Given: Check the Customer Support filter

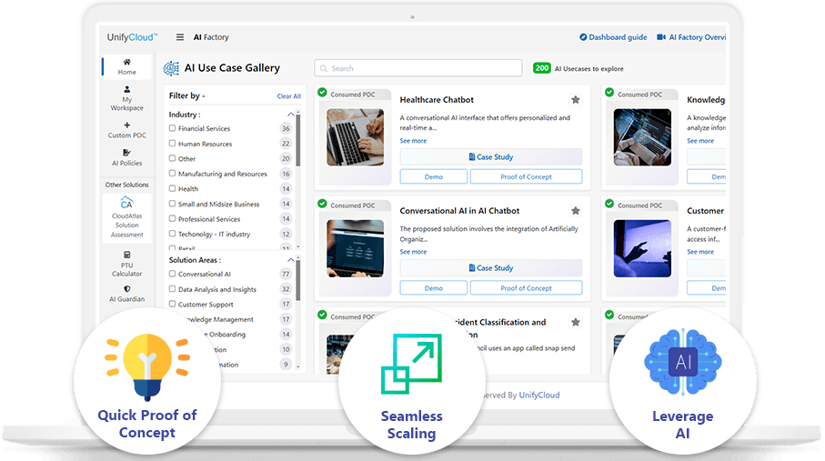Looking at the screenshot, I should coord(172,304).
